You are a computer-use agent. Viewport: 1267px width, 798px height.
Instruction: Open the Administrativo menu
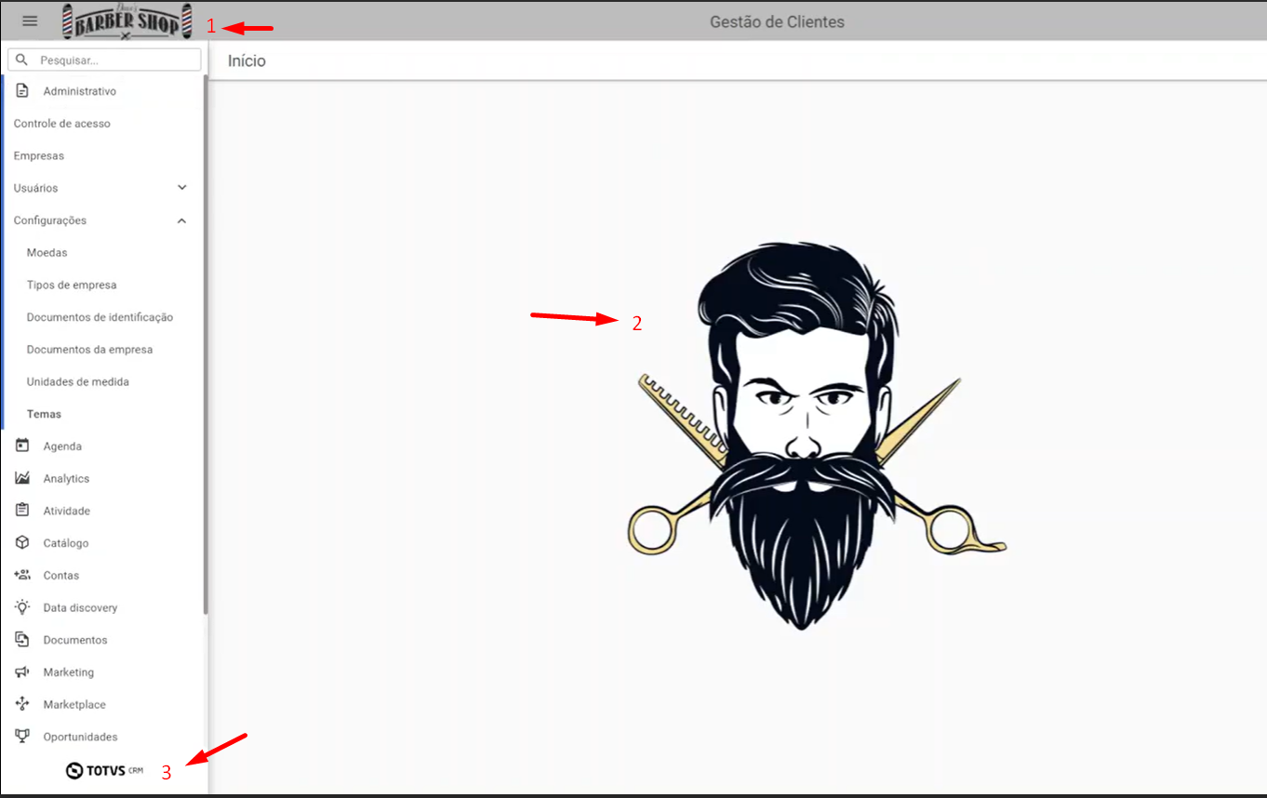(x=79, y=91)
